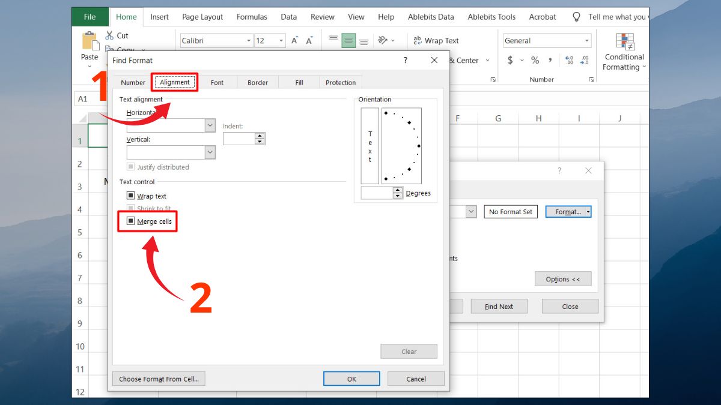
Task: Click the No Format Set preview box
Action: 511,212
